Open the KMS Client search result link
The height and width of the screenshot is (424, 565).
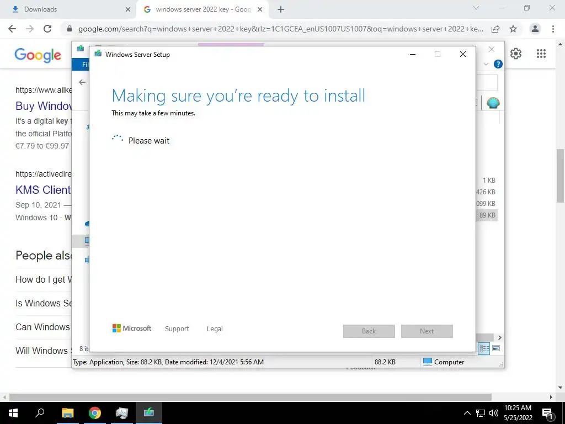(43, 190)
